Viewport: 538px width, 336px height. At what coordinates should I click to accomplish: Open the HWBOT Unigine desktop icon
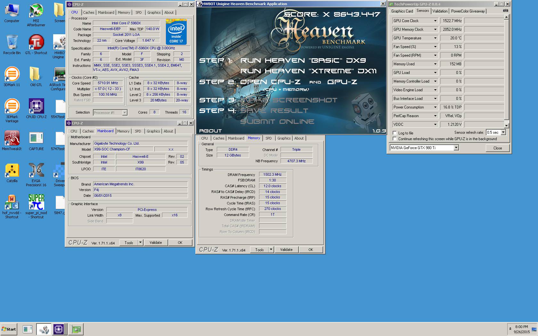(60, 47)
